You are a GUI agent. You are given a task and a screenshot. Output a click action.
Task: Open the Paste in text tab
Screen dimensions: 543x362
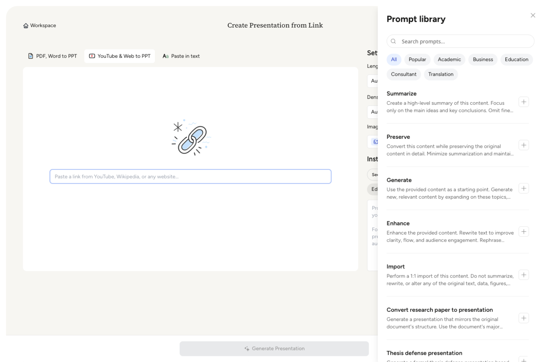pyautogui.click(x=181, y=56)
